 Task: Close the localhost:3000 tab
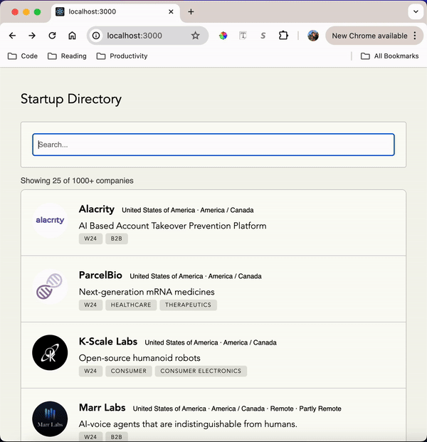pyautogui.click(x=171, y=12)
